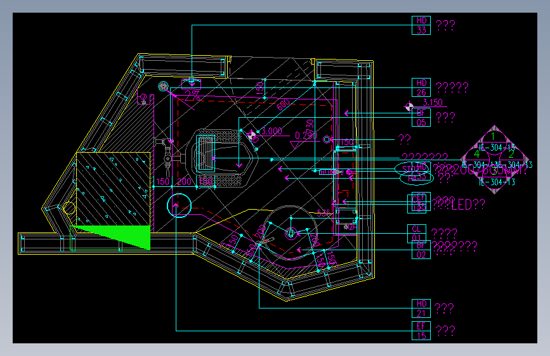Select the HD 26 callout tag
The height and width of the screenshot is (356, 550).
pos(421,87)
